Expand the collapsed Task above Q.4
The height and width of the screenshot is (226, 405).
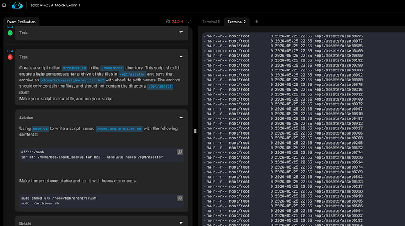[181, 32]
